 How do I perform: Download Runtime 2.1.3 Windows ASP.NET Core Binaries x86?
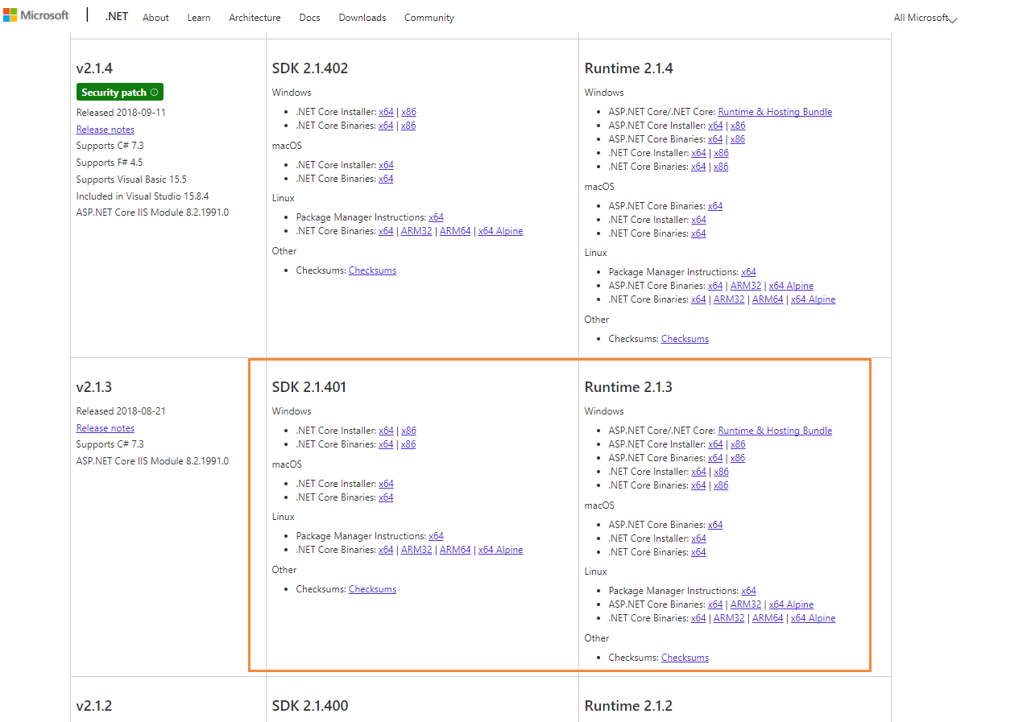coord(738,458)
